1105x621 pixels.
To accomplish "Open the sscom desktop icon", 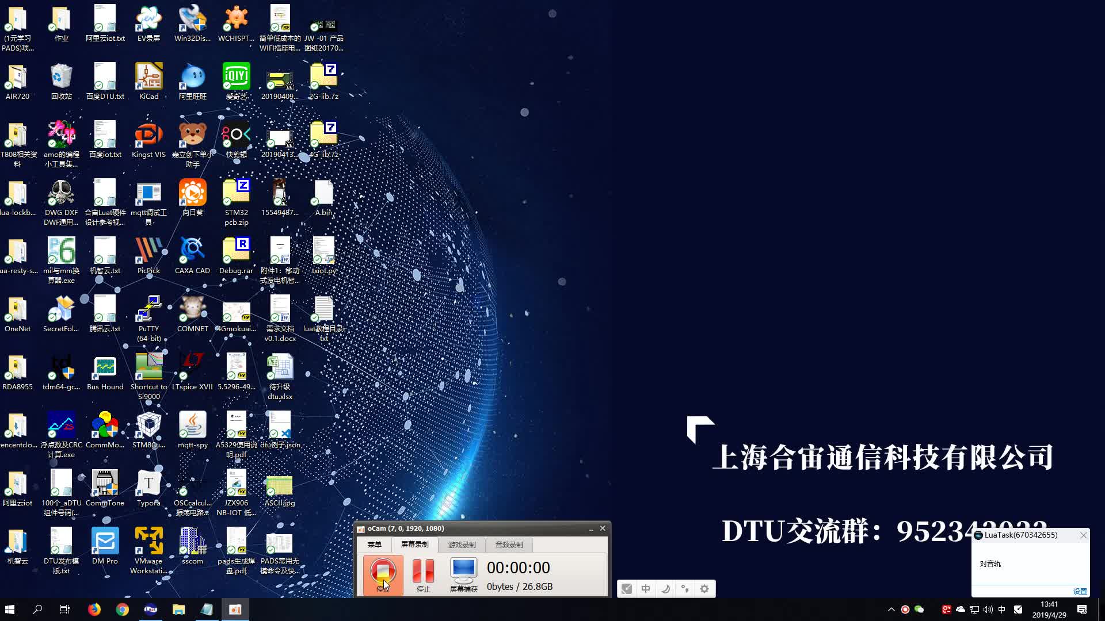I will tap(192, 546).
